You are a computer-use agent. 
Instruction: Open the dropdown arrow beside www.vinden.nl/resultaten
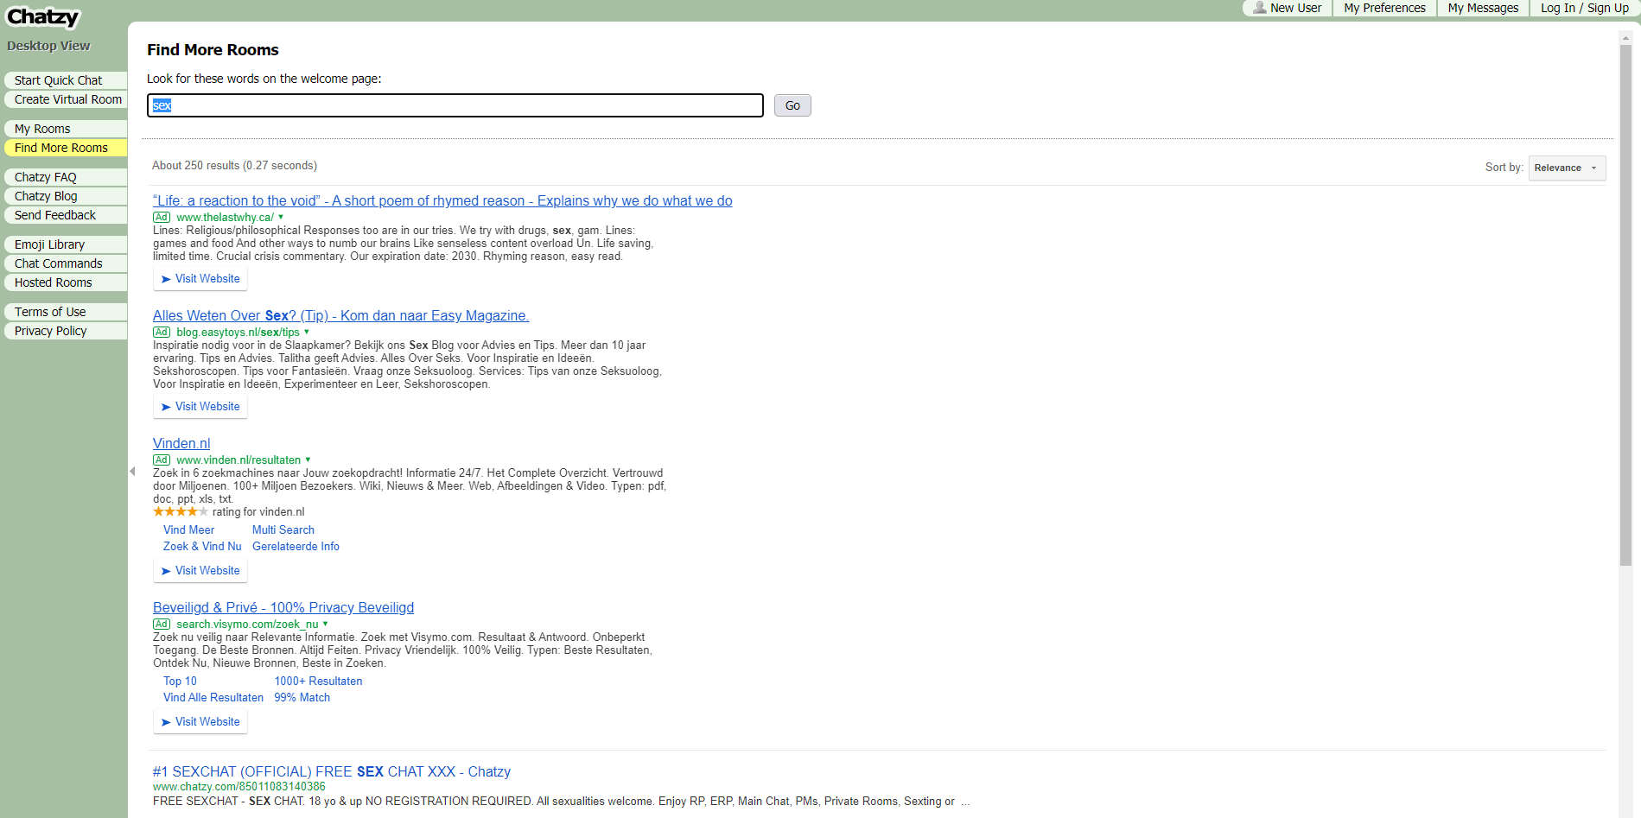click(x=308, y=460)
